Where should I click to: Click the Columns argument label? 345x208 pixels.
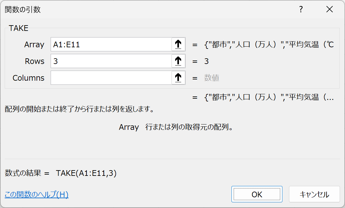click(28, 78)
